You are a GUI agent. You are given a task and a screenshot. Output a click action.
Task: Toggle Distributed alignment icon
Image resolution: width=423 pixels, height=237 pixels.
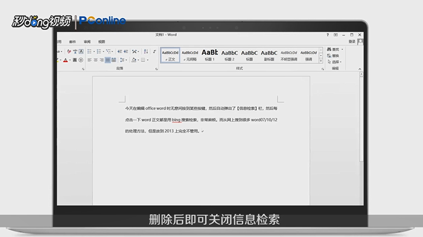tap(113, 60)
